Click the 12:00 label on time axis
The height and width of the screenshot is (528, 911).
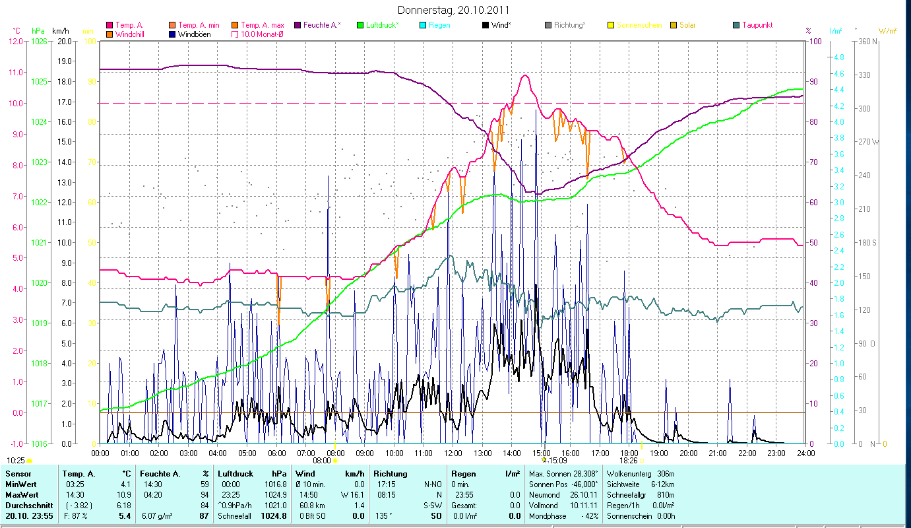pos(453,453)
